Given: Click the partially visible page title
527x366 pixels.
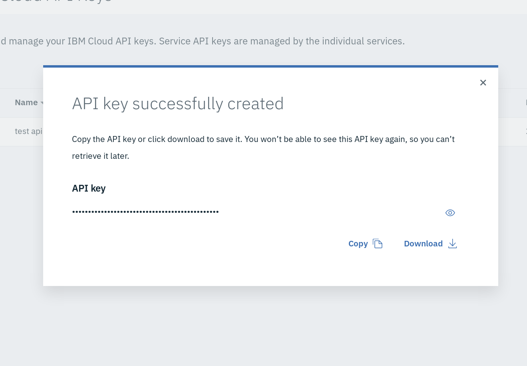Looking at the screenshot, I should [x=56, y=2].
